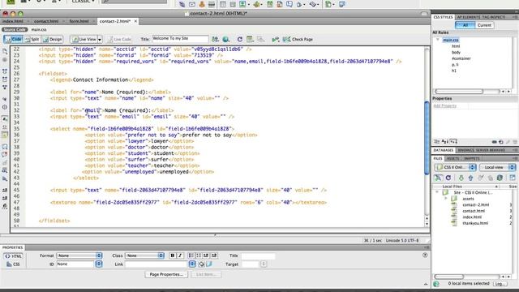519x292 pixels.
Task: Open the Snippets panel tab
Action: [x=471, y=159]
